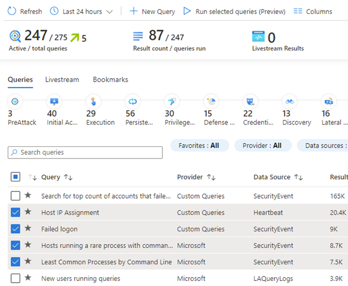
Task: Click the Results column header
Action: [x=339, y=177]
